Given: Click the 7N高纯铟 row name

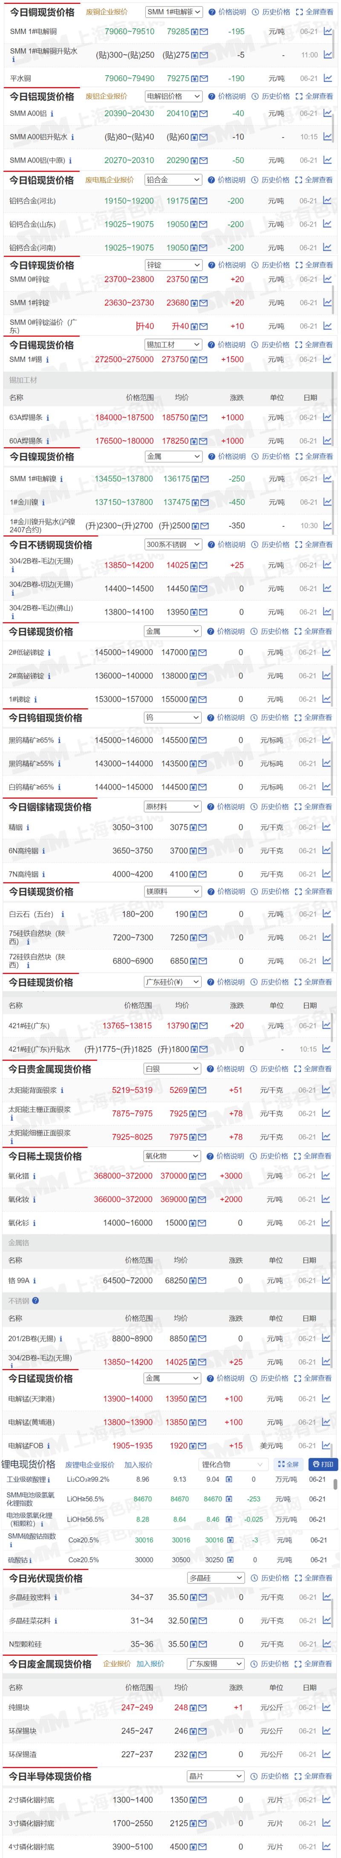Looking at the screenshot, I should [x=24, y=875].
